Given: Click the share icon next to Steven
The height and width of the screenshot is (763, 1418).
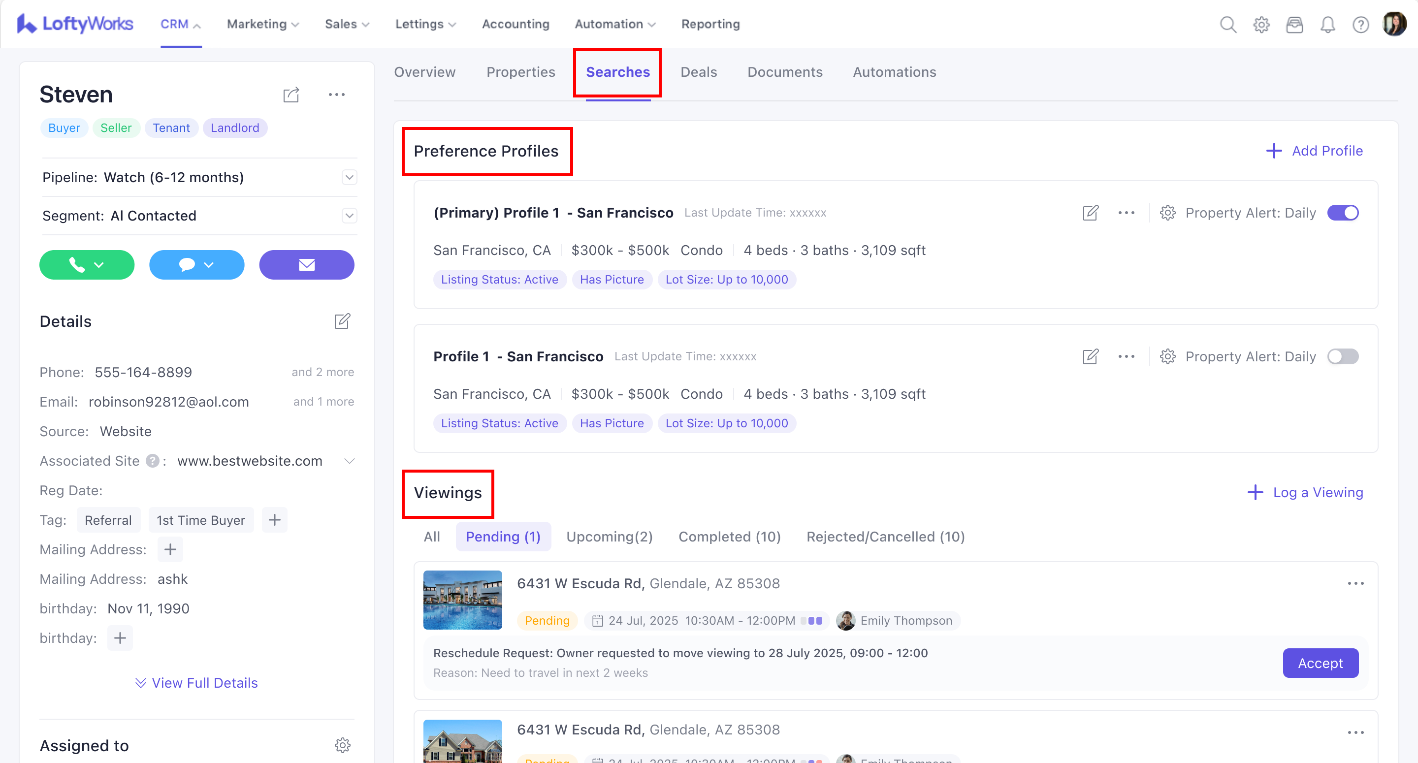Looking at the screenshot, I should [290, 95].
